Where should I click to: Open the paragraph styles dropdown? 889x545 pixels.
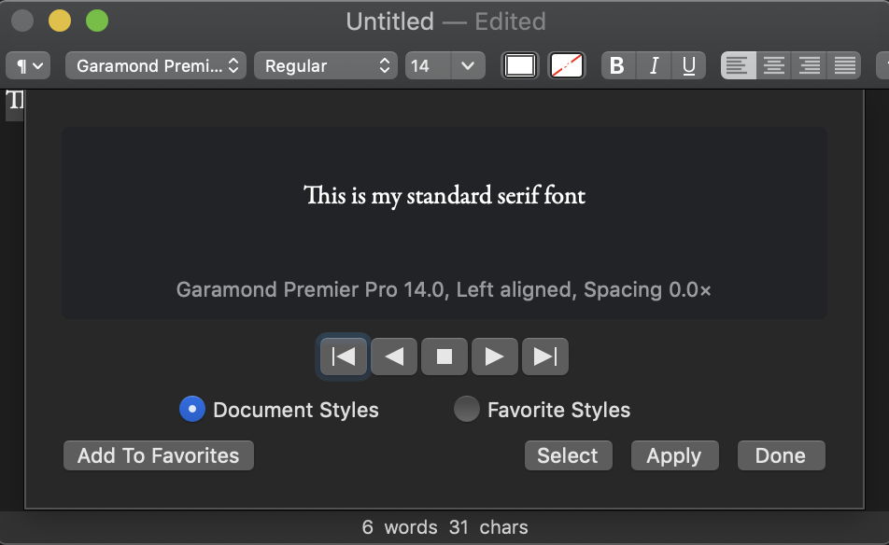point(28,65)
